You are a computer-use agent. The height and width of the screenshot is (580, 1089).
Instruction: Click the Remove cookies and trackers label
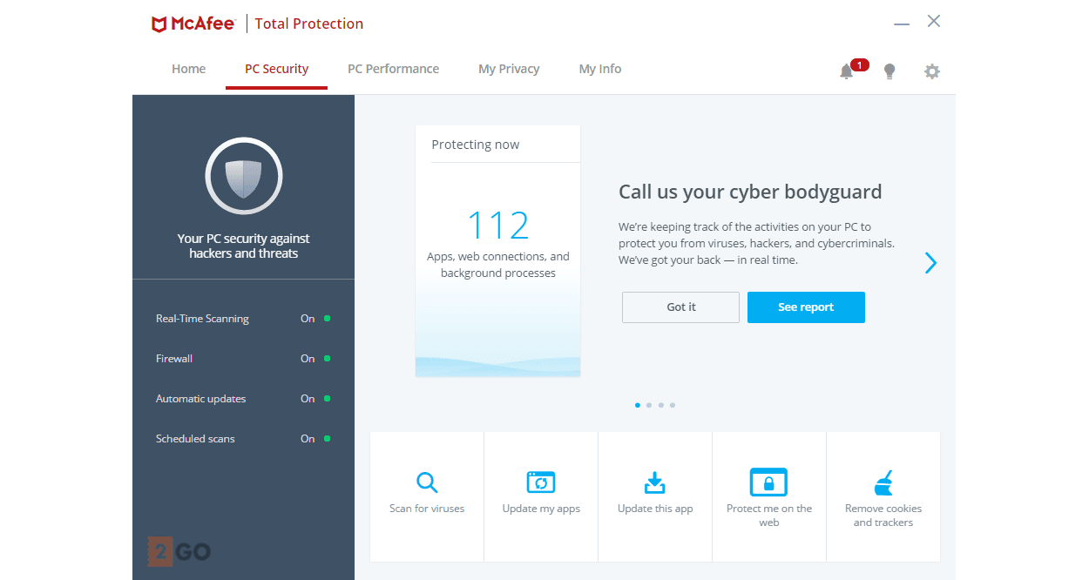883,516
